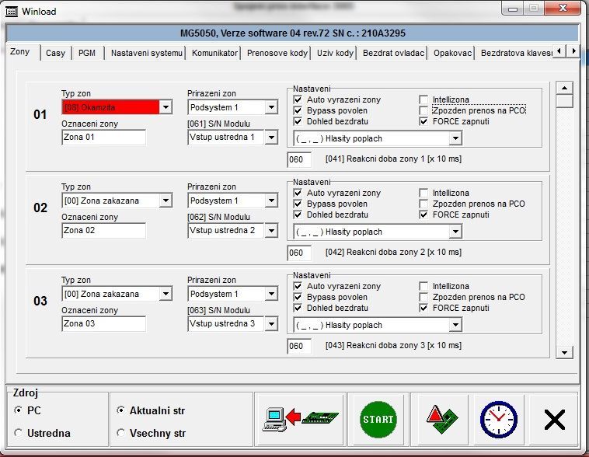Expand Podsystem 1 dropdown for zone 02
Image resolution: width=589 pixels, height=457 pixels.
click(271, 201)
